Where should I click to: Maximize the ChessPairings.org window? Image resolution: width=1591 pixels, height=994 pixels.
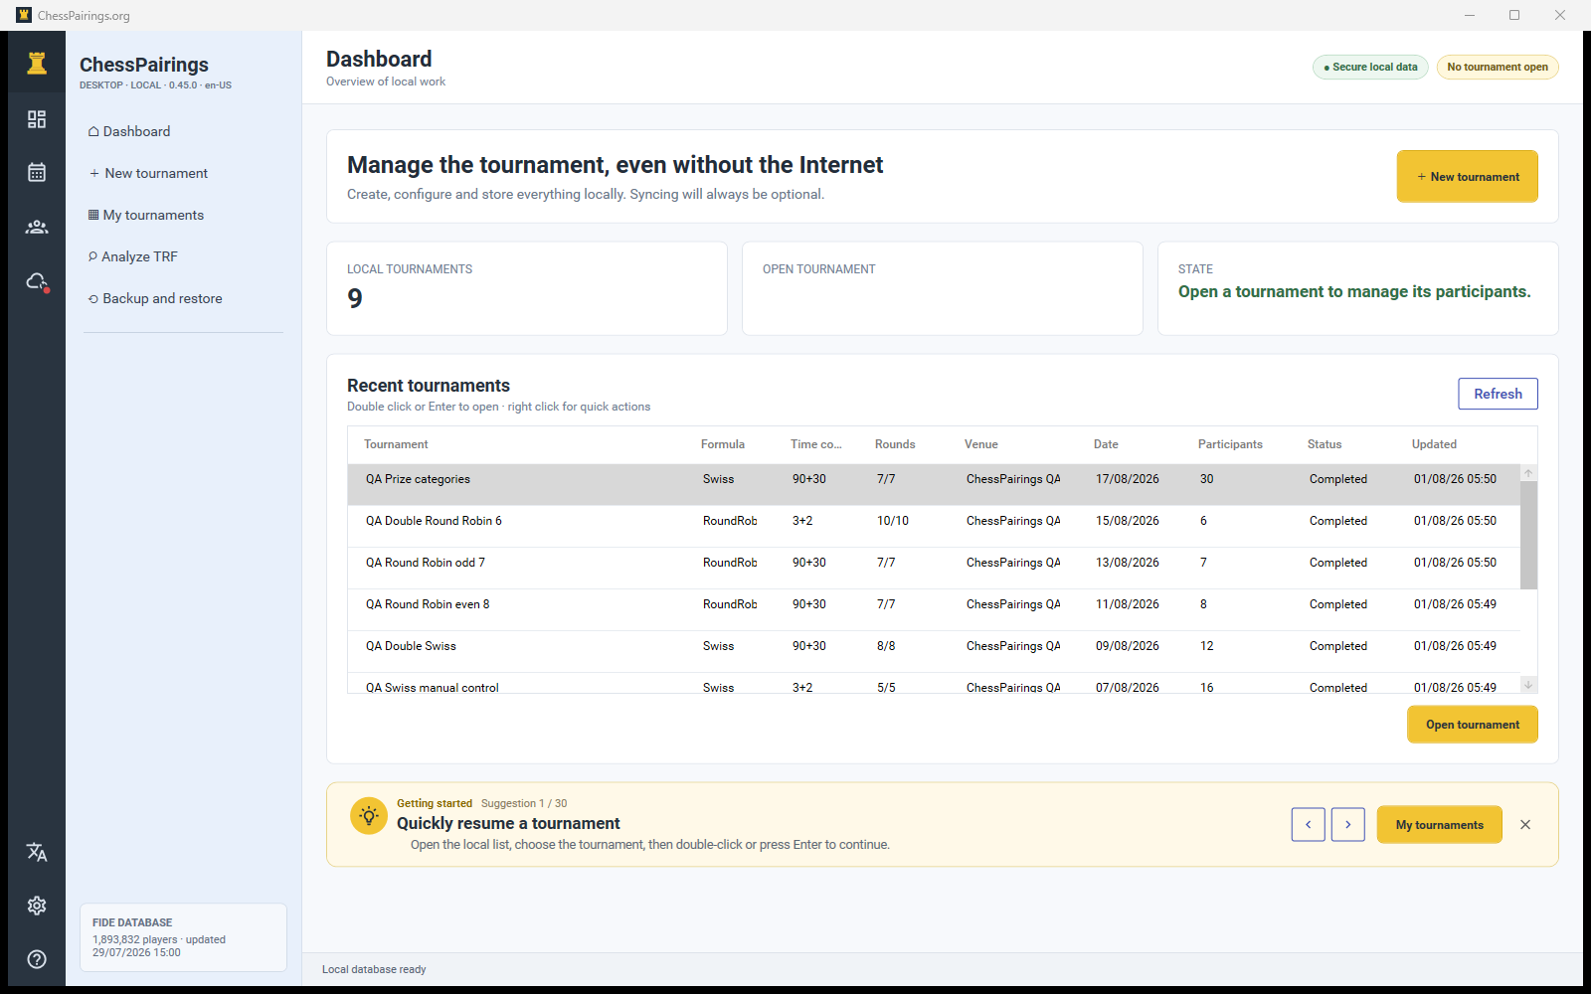(x=1514, y=15)
